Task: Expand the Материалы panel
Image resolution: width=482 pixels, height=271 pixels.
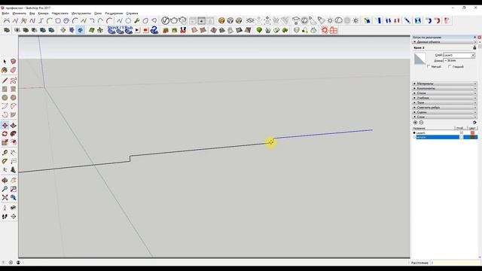Action: pos(444,84)
